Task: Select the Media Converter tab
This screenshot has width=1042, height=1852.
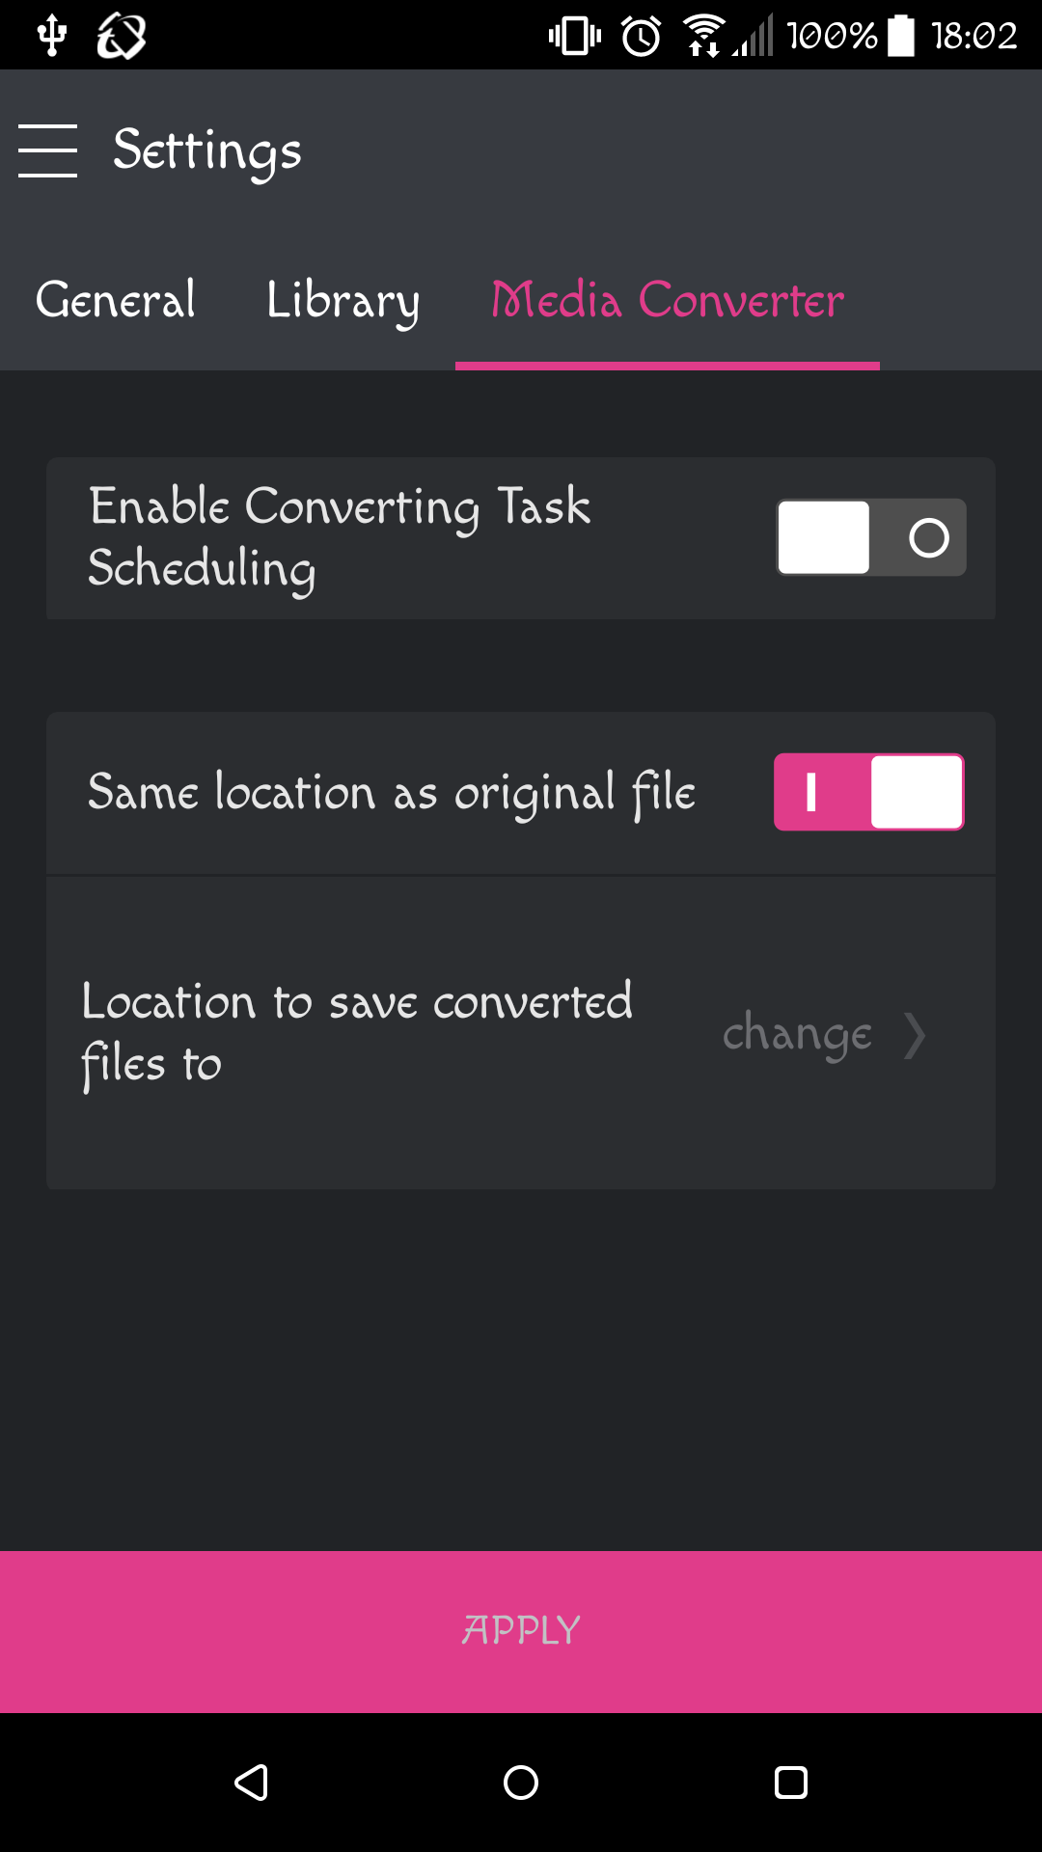Action: pyautogui.click(x=668, y=300)
